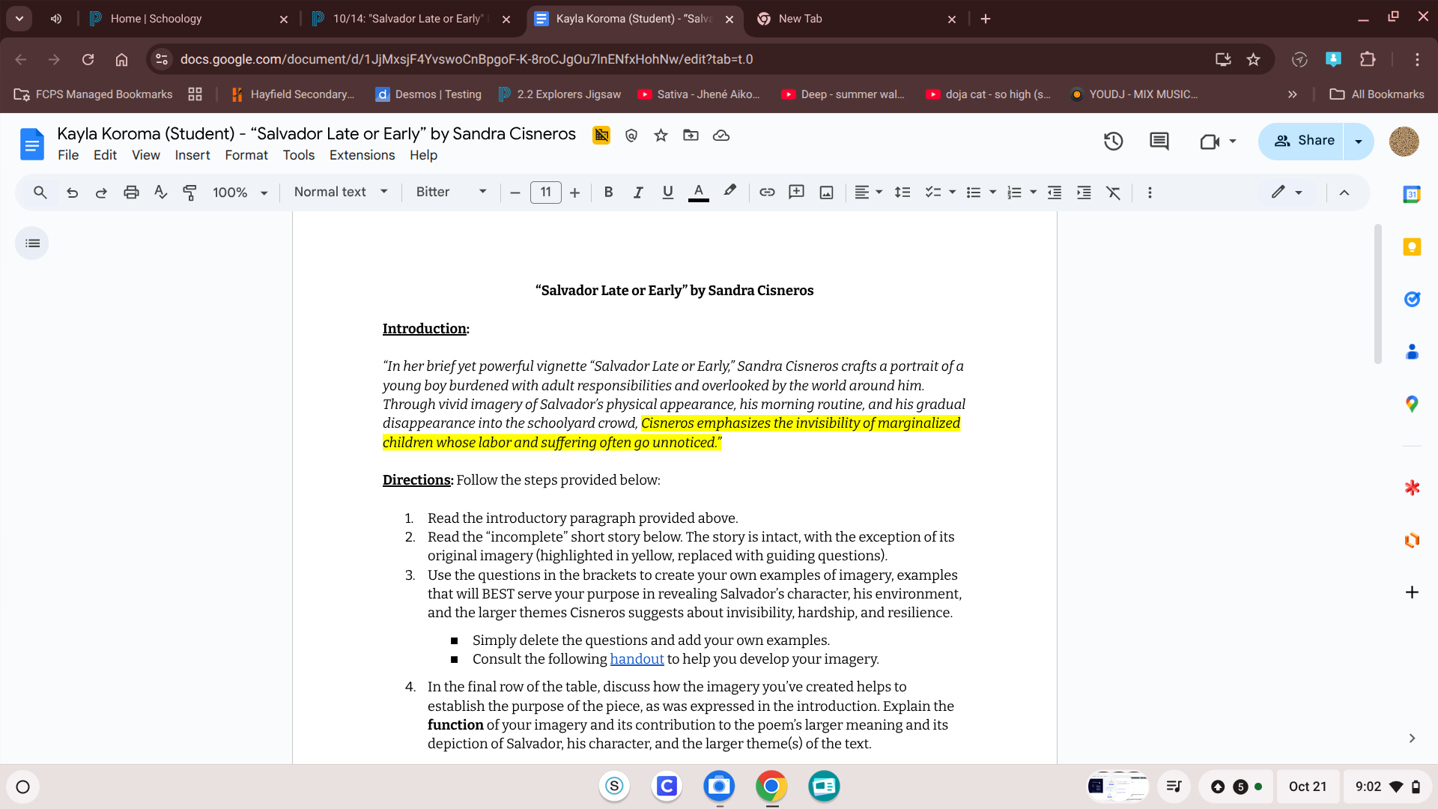Open the Bitter font dropdown
This screenshot has width=1438, height=809.
coord(451,193)
